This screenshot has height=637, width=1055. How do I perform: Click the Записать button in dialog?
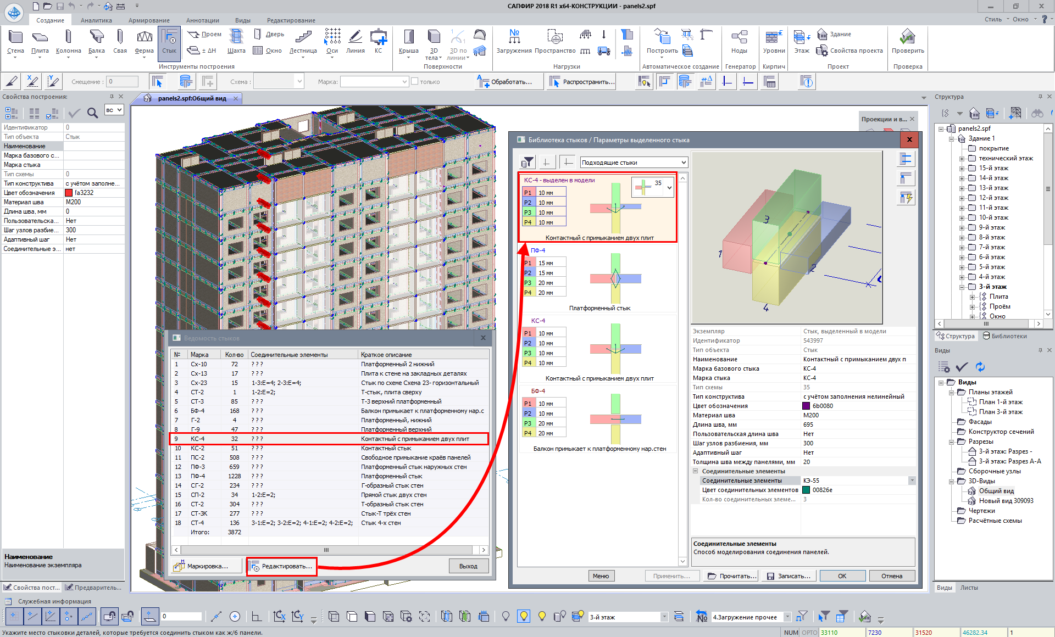point(789,576)
